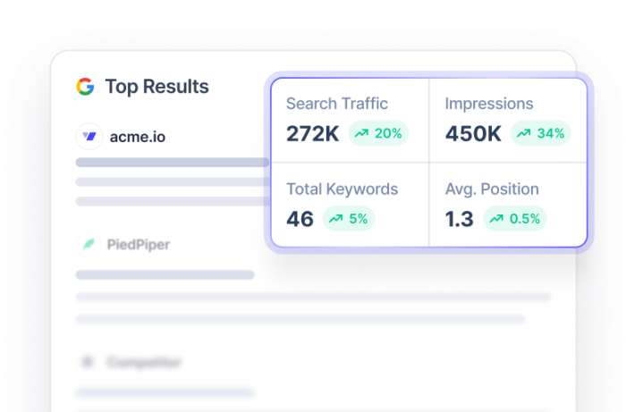Viewport: 626px width, 412px height.
Task: Select the Total Keywords label
Action: click(342, 189)
